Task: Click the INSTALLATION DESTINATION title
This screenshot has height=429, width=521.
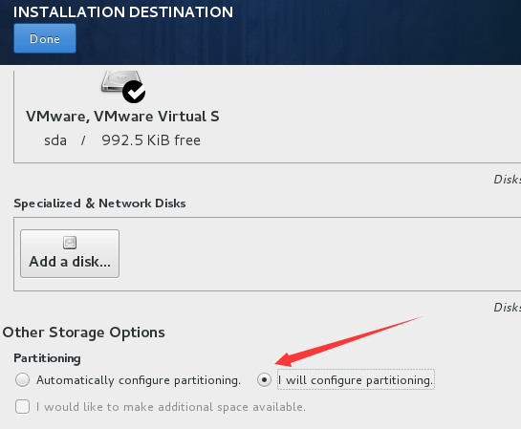Action: pos(123,12)
